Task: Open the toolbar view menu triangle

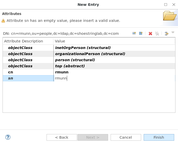Action: (173, 33)
